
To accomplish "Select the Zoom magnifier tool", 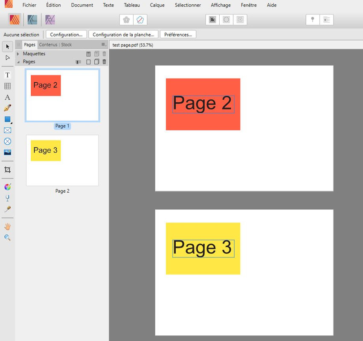I will pos(7,237).
